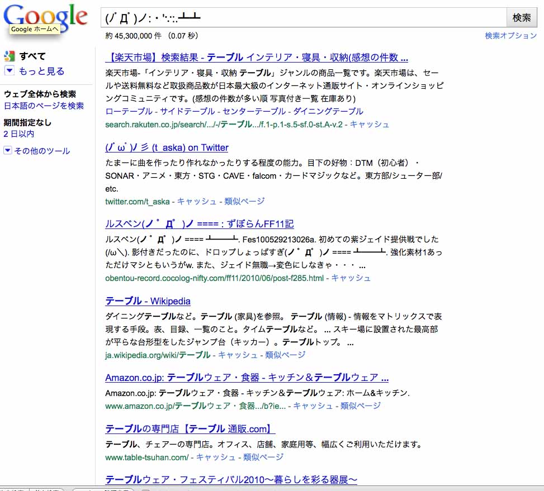The width and height of the screenshot is (544, 491).
Task: Open センターテーブル sublink
Action: pyautogui.click(x=254, y=111)
